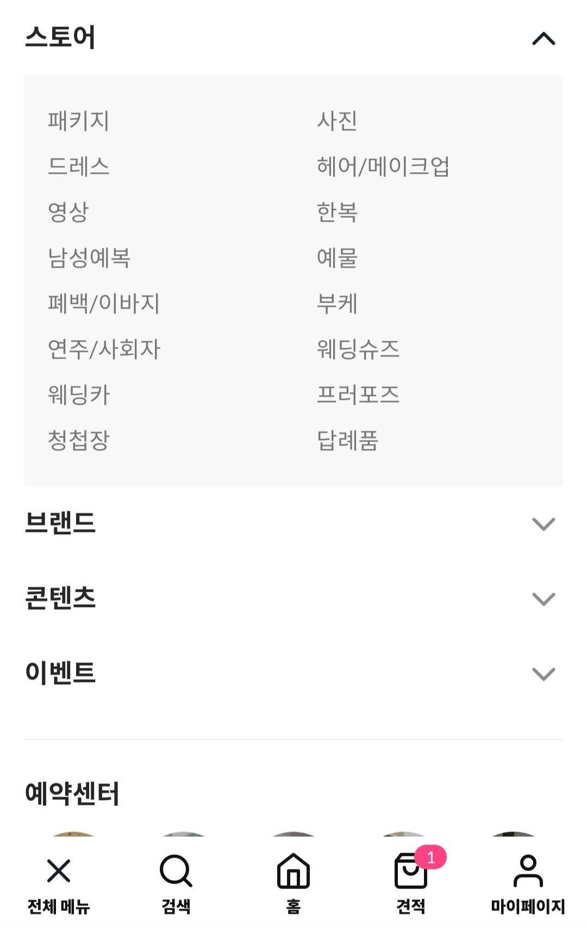This screenshot has height=927, width=587.
Task: Tap the 예약센터 heading
Action: [x=72, y=793]
